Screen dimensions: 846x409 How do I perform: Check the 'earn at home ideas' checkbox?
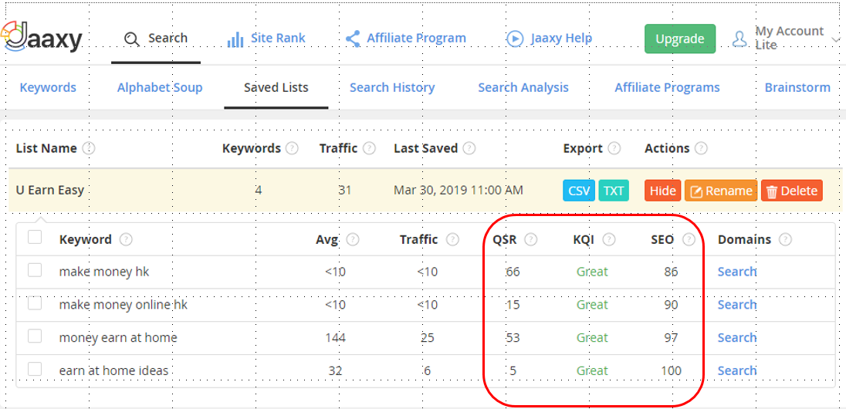(35, 369)
